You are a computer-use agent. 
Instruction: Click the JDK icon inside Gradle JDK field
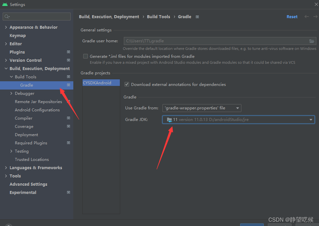170,120
